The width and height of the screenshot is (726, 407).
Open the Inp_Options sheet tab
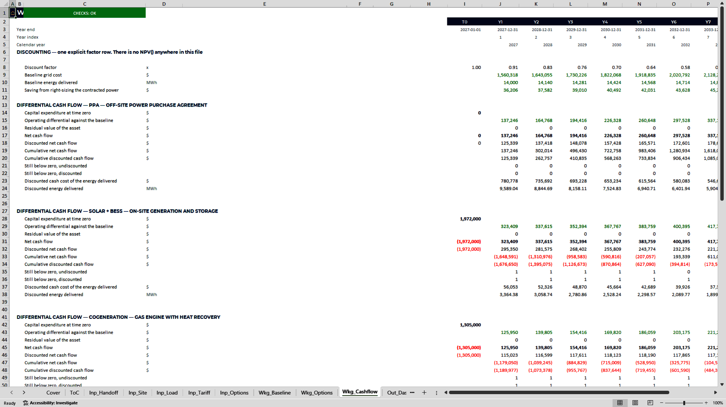tap(234, 393)
